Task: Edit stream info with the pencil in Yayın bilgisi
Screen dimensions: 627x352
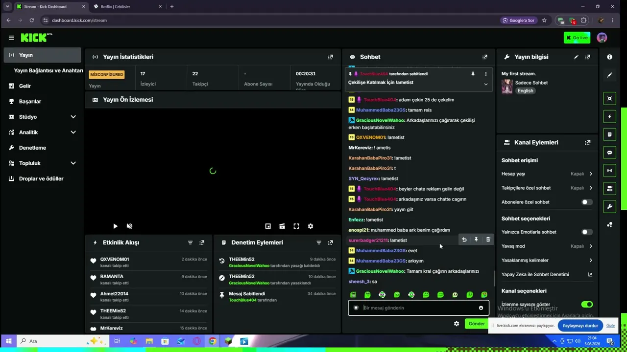Action: [x=576, y=57]
